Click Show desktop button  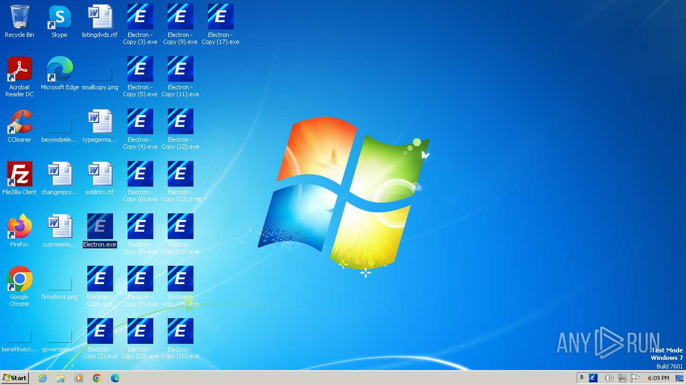click(x=680, y=378)
